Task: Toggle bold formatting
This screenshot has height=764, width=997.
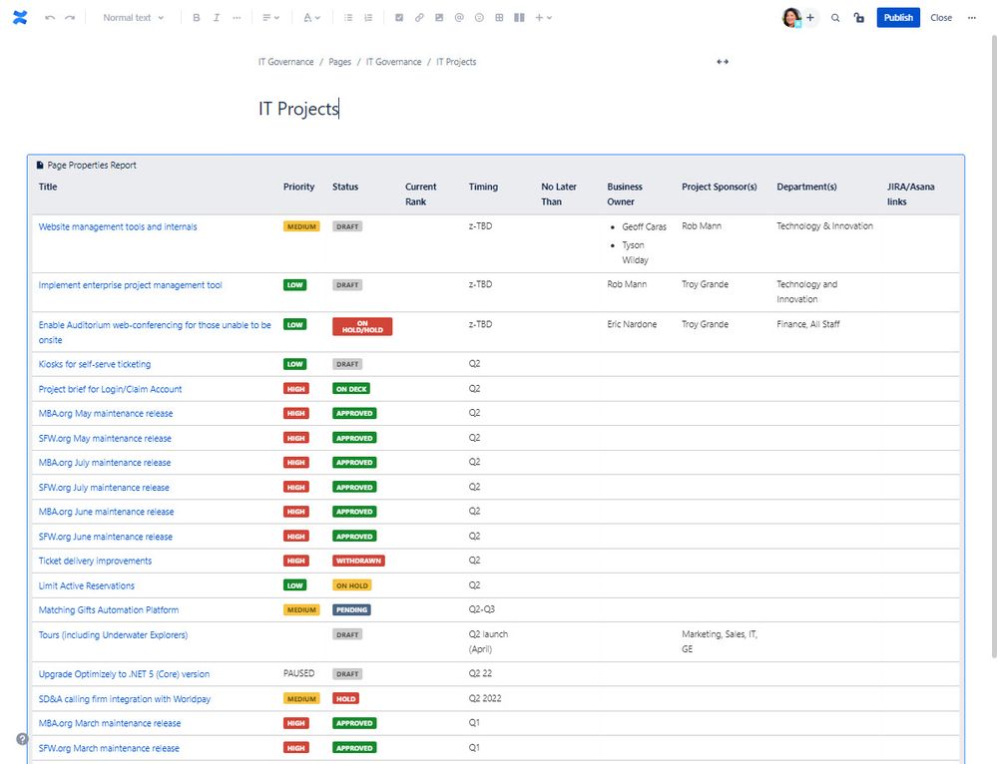Action: tap(197, 18)
